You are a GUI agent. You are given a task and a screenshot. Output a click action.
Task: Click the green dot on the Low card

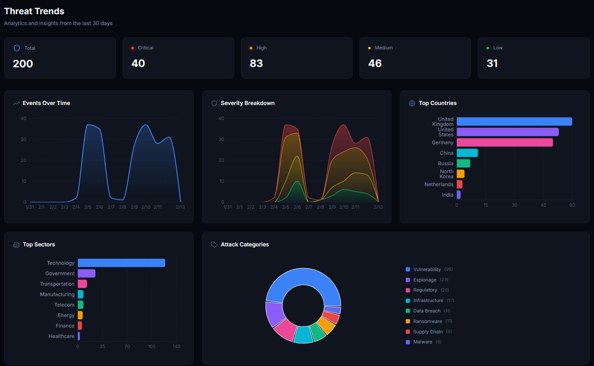[489, 48]
